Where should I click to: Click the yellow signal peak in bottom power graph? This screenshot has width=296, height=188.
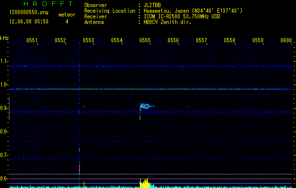[x=145, y=183]
